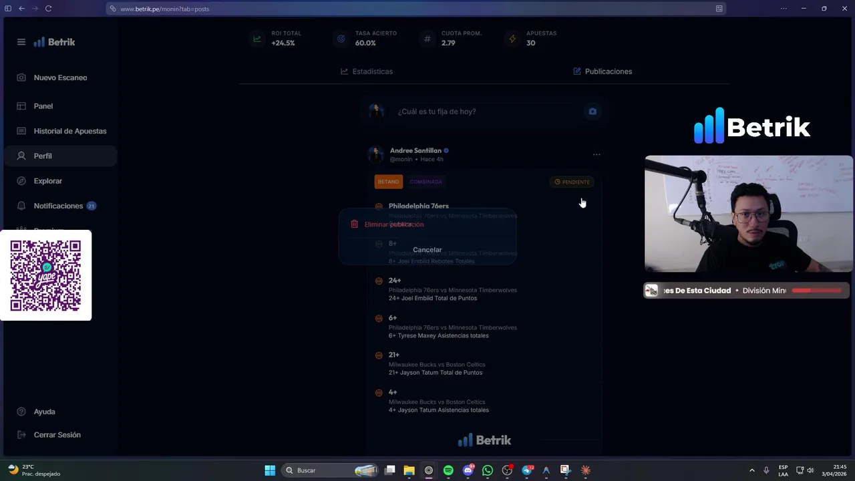Click '4+ Jayson Tatum Asistencias totales' text
This screenshot has height=481, width=855.
pyautogui.click(x=439, y=410)
